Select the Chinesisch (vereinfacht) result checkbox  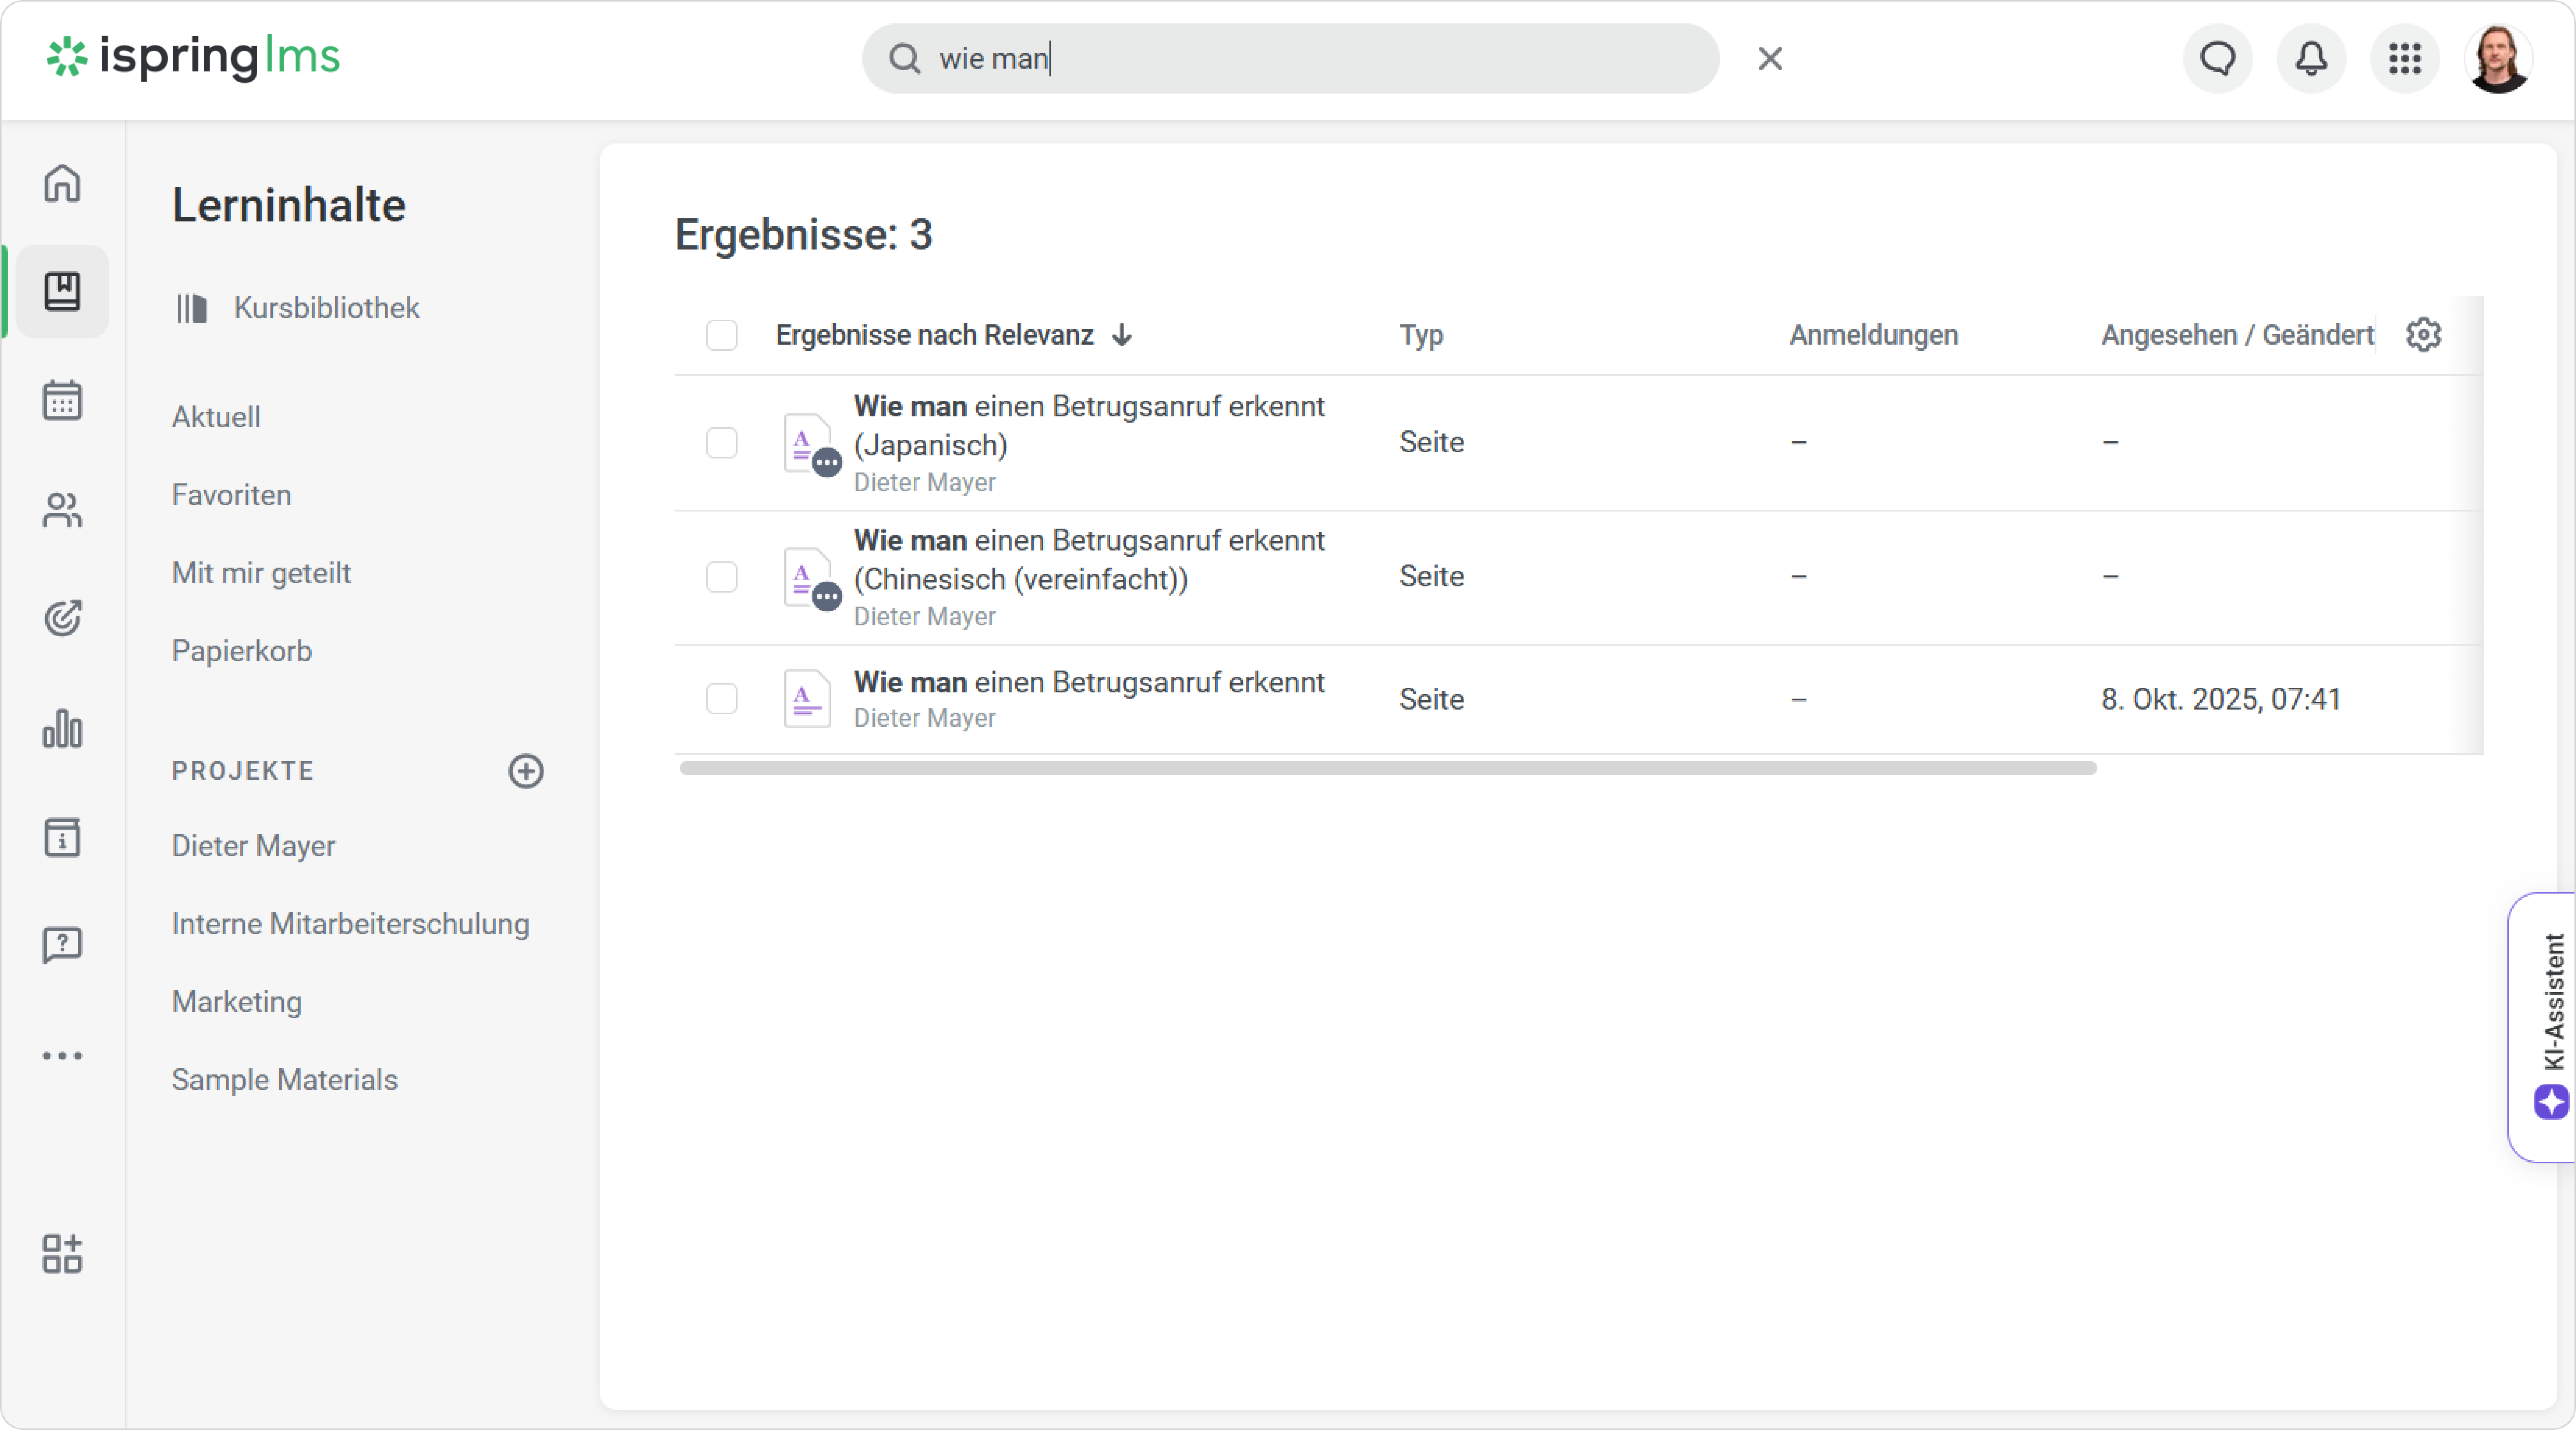[x=721, y=577]
